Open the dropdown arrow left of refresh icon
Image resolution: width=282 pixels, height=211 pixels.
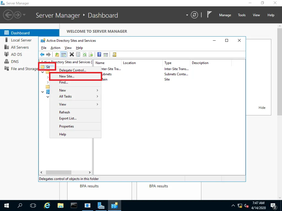coord(187,15)
